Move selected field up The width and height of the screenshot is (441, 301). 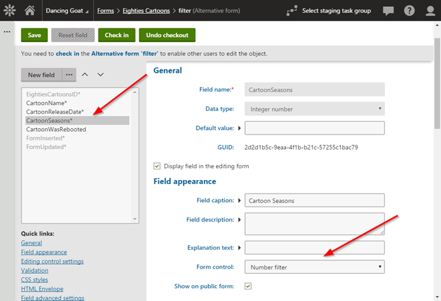coord(84,74)
